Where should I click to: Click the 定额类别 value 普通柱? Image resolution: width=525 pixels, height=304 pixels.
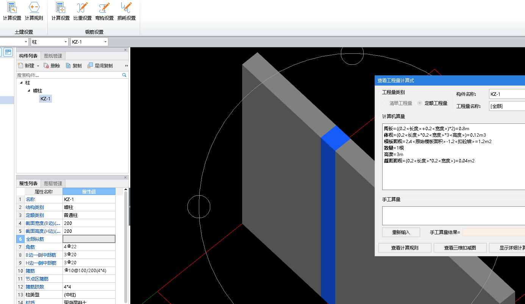pyautogui.click(x=89, y=215)
